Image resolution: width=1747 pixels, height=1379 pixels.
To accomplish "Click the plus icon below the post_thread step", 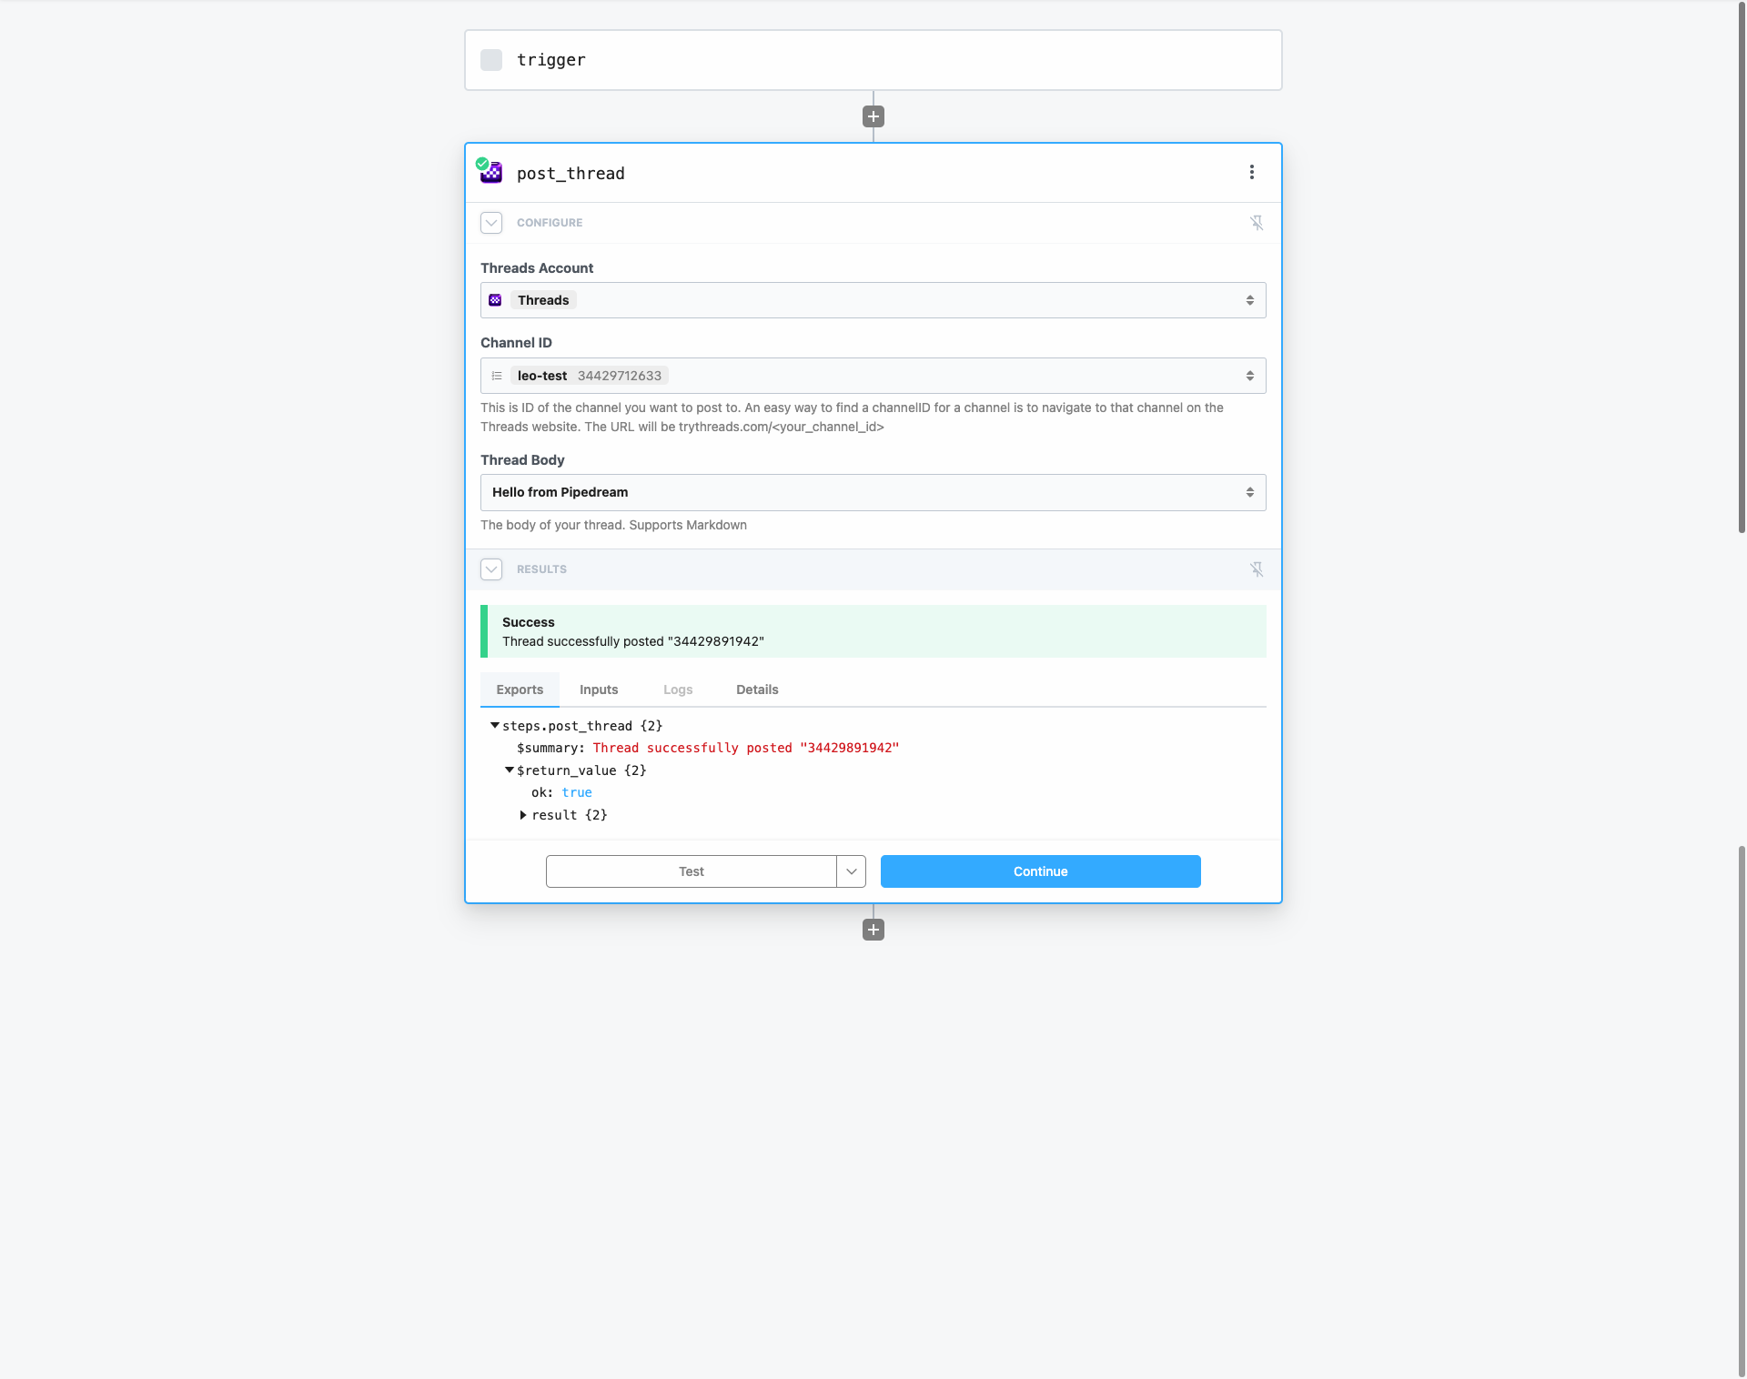I will [873, 929].
